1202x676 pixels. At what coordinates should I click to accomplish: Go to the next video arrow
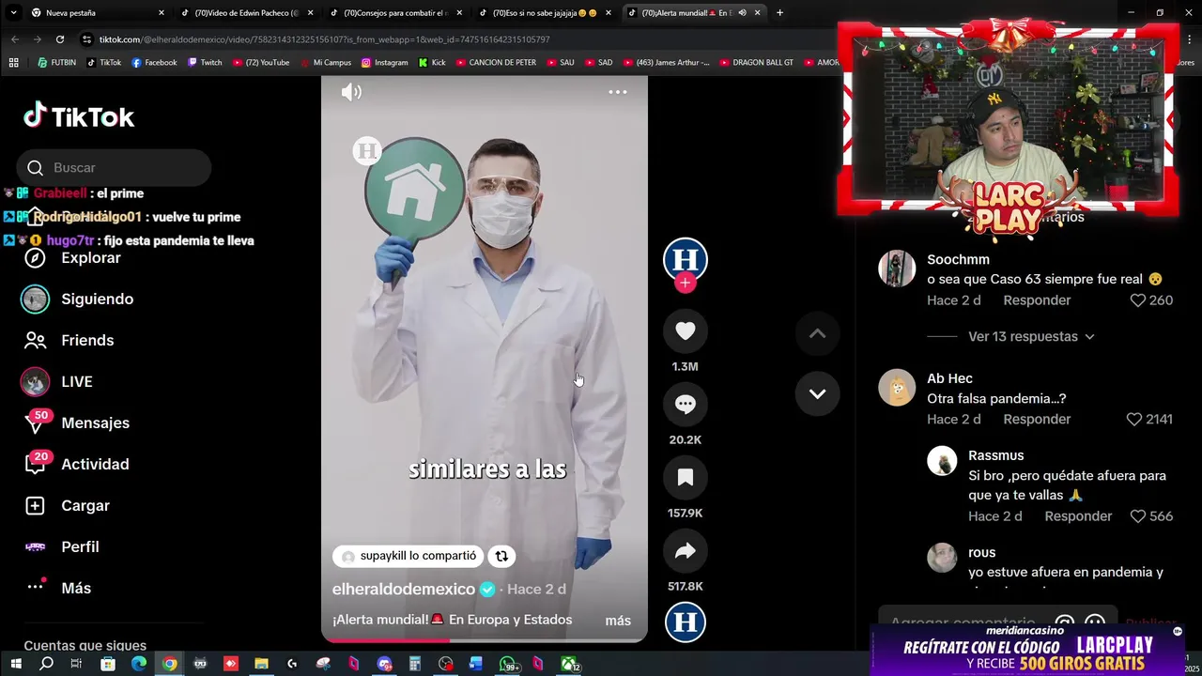click(818, 393)
